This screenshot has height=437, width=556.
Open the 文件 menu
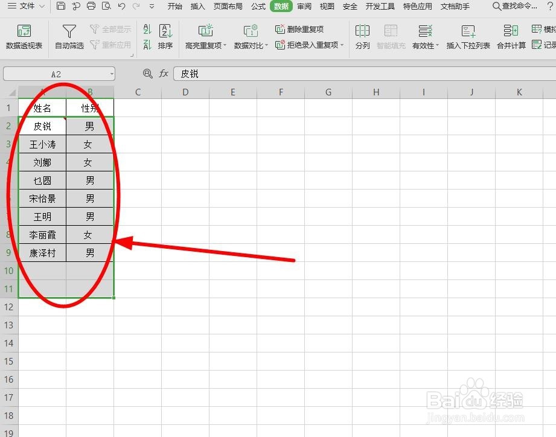[x=26, y=6]
